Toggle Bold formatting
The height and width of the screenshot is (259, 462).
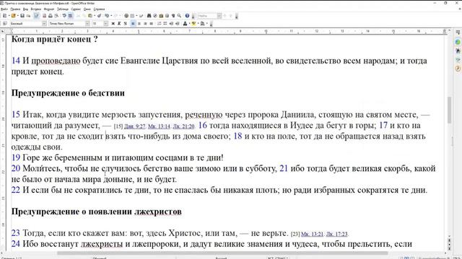coord(113,24)
